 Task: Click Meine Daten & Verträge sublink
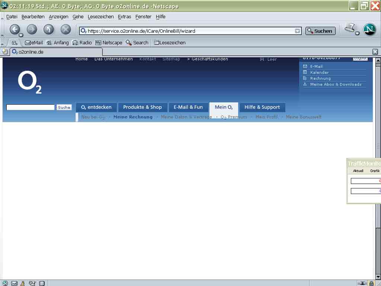(186, 117)
